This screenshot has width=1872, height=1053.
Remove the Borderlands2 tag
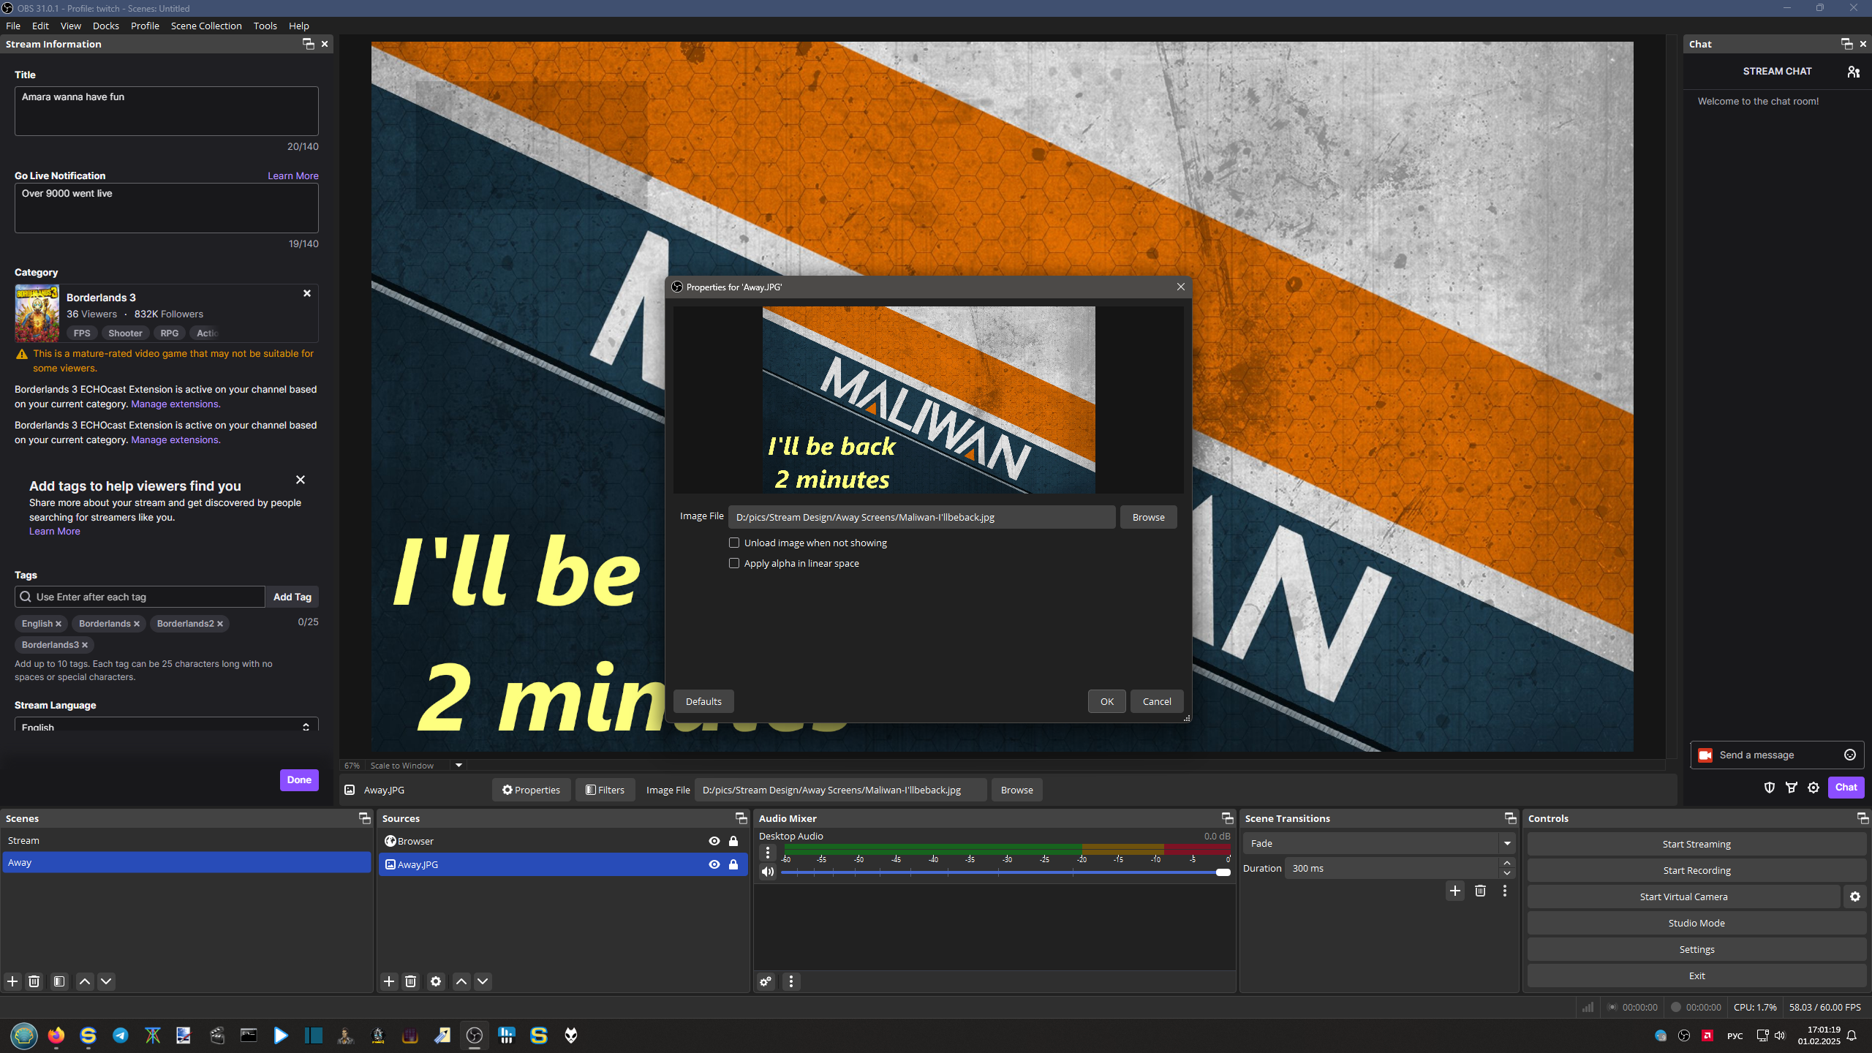[x=220, y=624]
